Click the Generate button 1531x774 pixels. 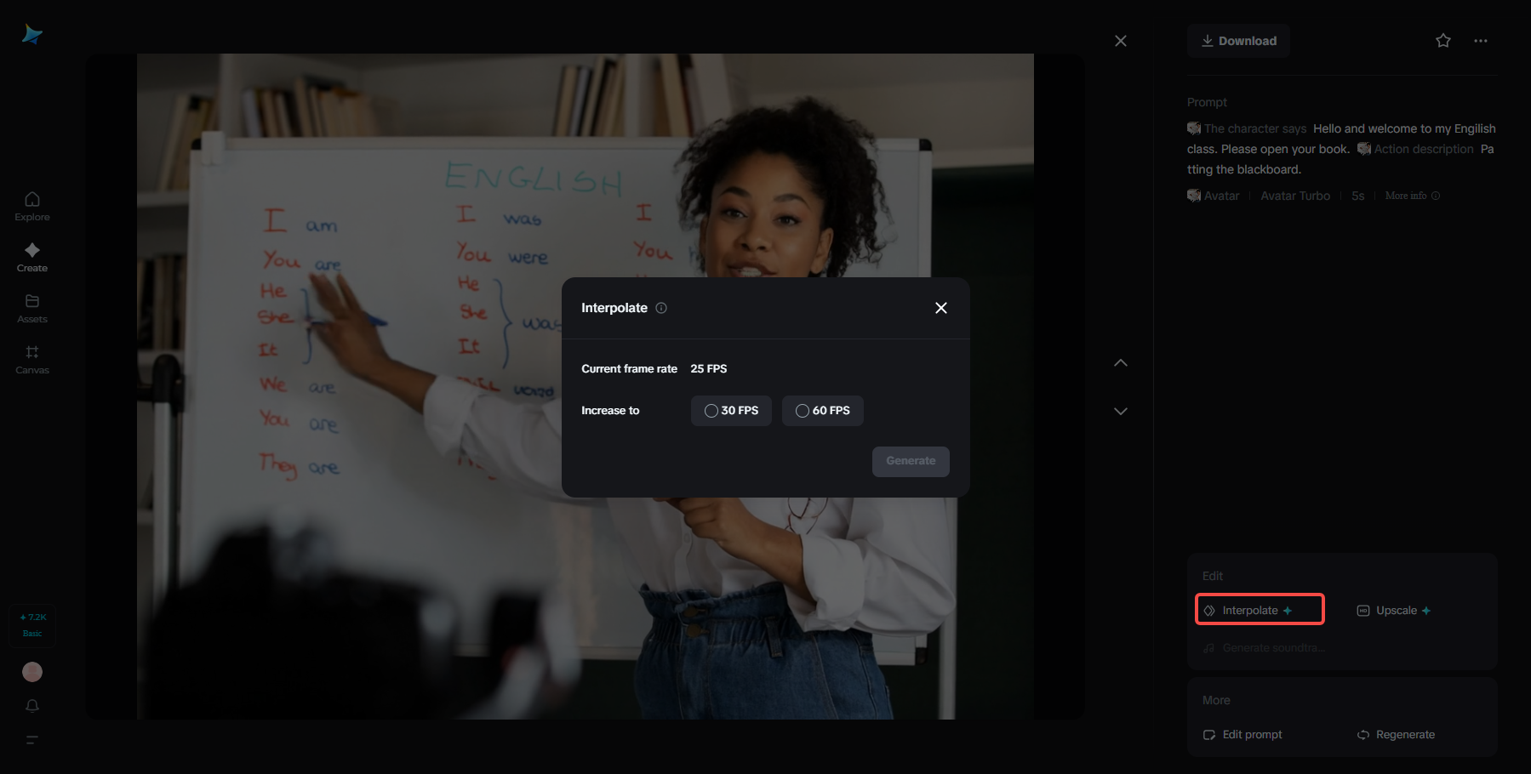point(911,461)
